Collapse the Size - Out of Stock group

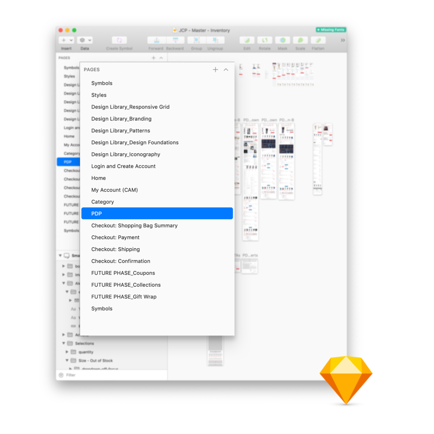point(67,360)
